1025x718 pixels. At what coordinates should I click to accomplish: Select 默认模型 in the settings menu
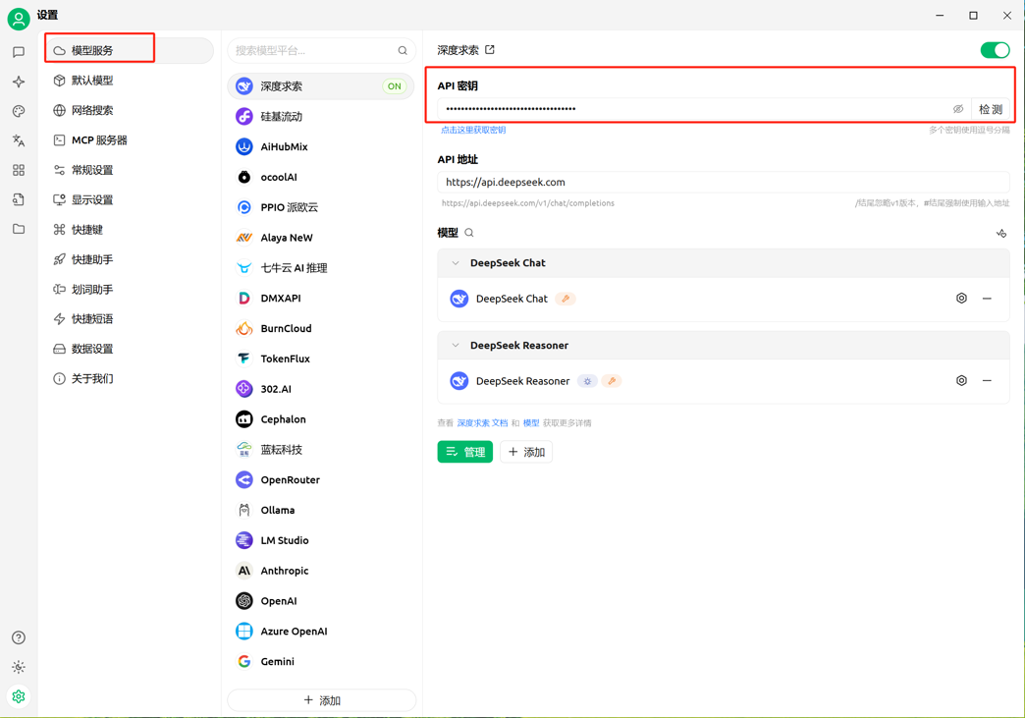130,81
